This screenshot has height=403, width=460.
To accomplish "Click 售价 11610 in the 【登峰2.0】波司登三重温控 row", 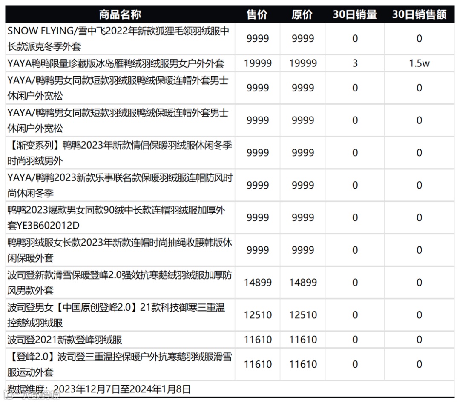I will (x=258, y=364).
